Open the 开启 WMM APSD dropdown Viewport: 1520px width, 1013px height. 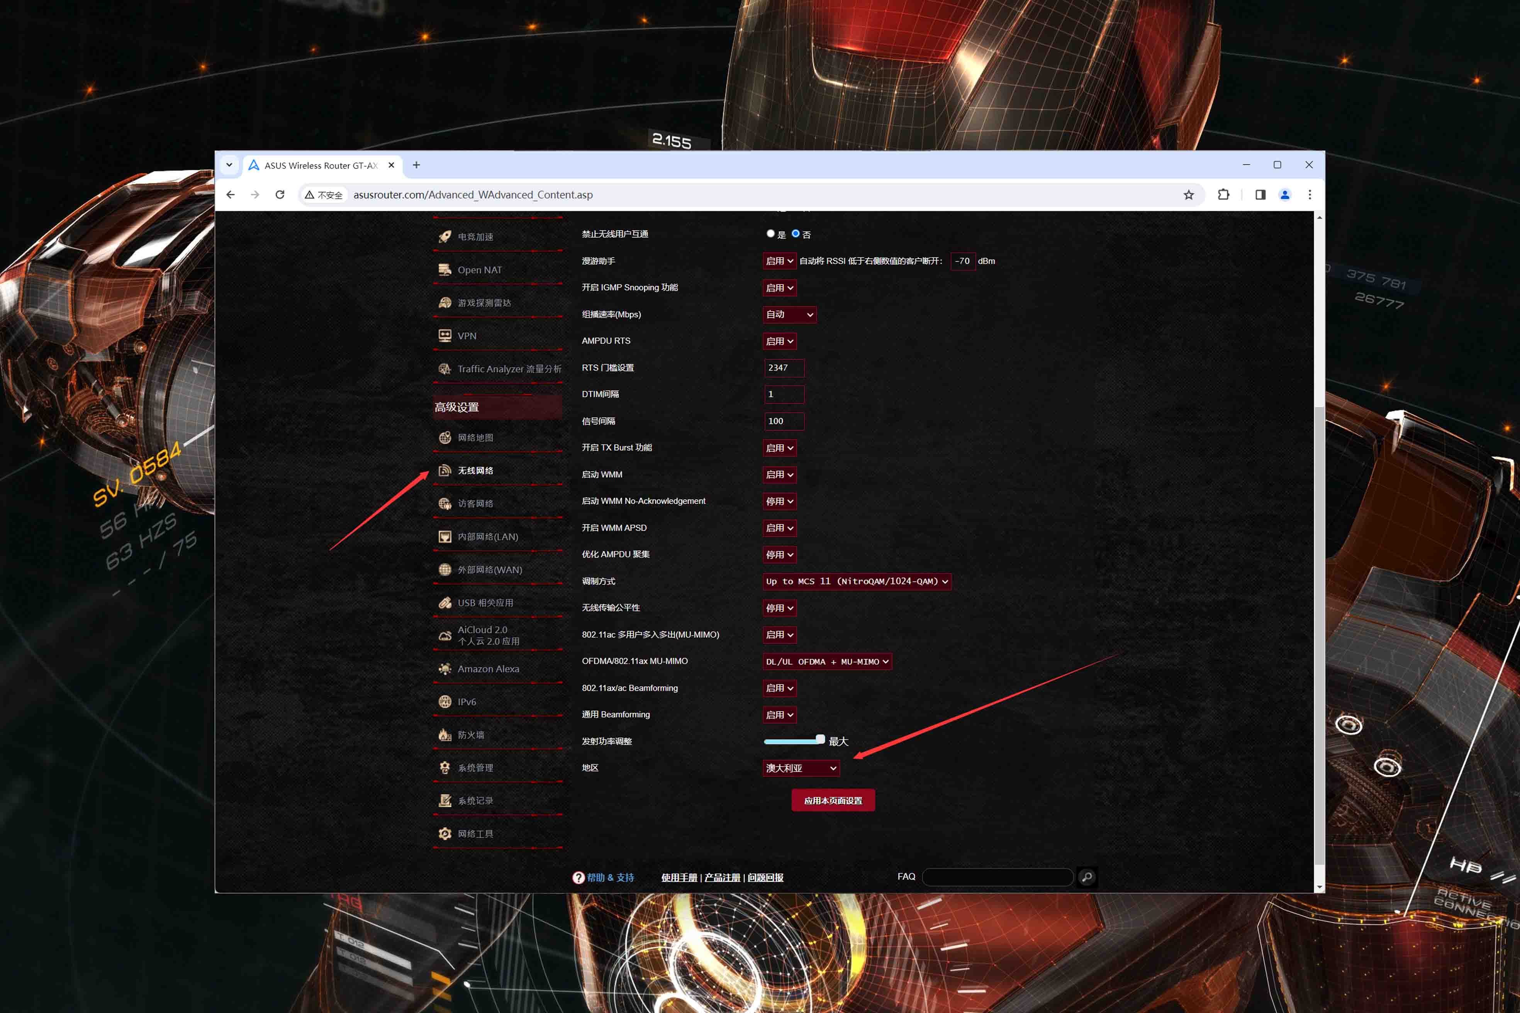tap(779, 529)
